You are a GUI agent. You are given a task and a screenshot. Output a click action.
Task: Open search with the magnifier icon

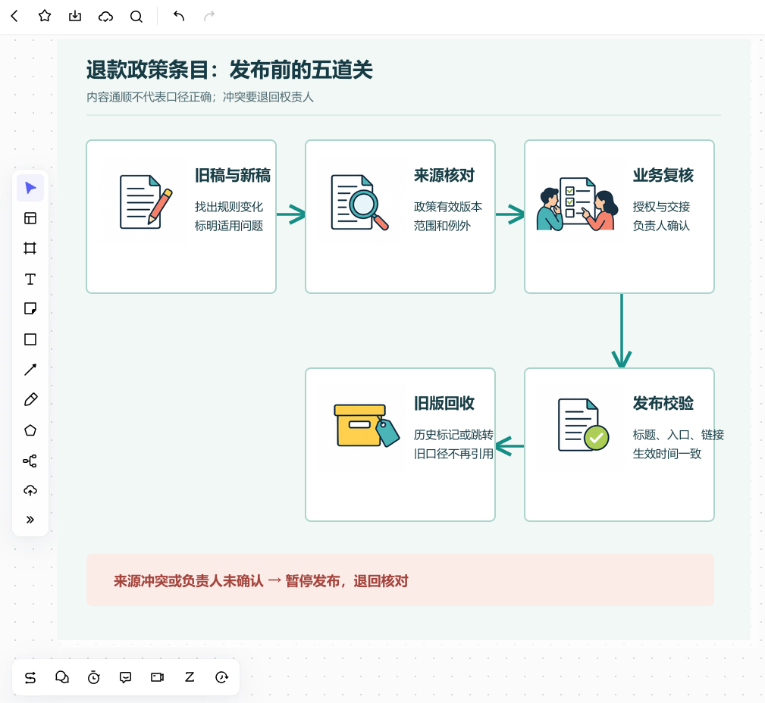(136, 17)
